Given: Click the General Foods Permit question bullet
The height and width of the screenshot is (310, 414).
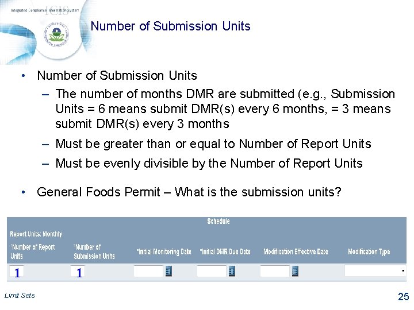Looking at the screenshot, I should (x=189, y=192).
